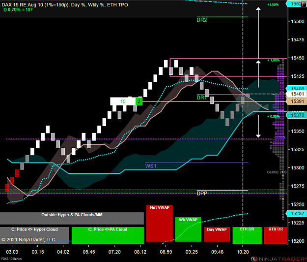Click the 08:59 time axis label
The height and width of the screenshot is (262, 307).
(166, 252)
